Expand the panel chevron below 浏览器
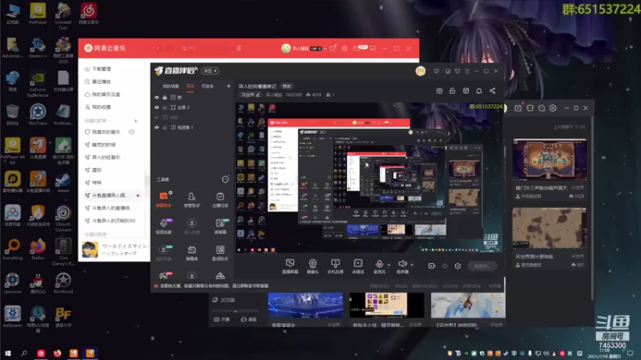 coord(235,311)
